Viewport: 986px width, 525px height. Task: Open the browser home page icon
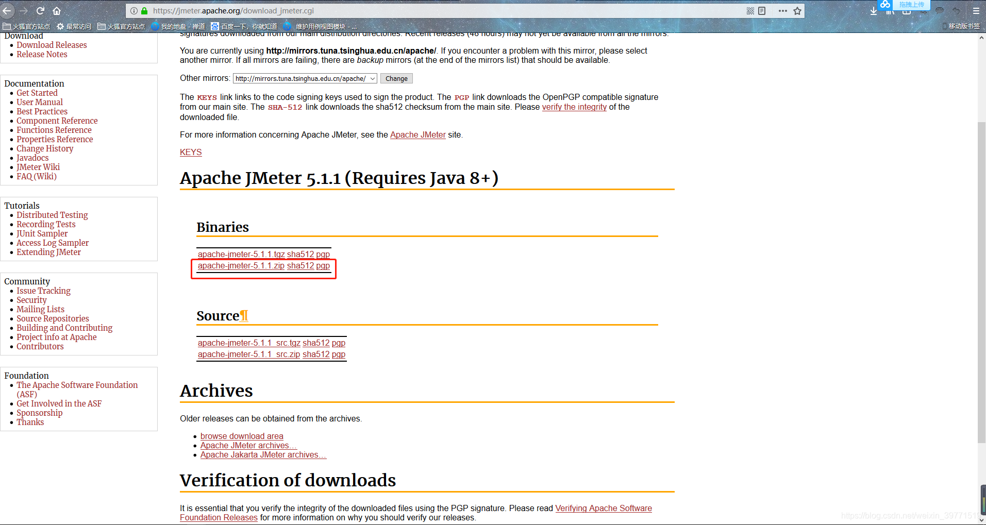pos(57,10)
